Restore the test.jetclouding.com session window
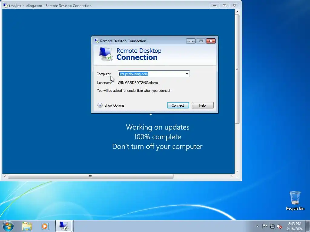Screen dimensions: 310x232 point(224,6)
